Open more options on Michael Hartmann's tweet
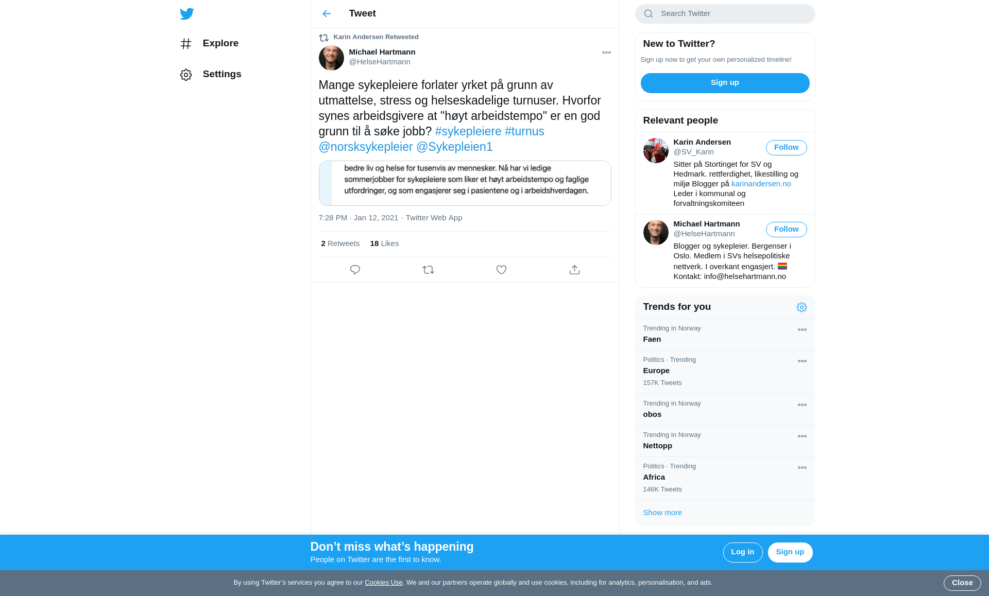 (606, 52)
